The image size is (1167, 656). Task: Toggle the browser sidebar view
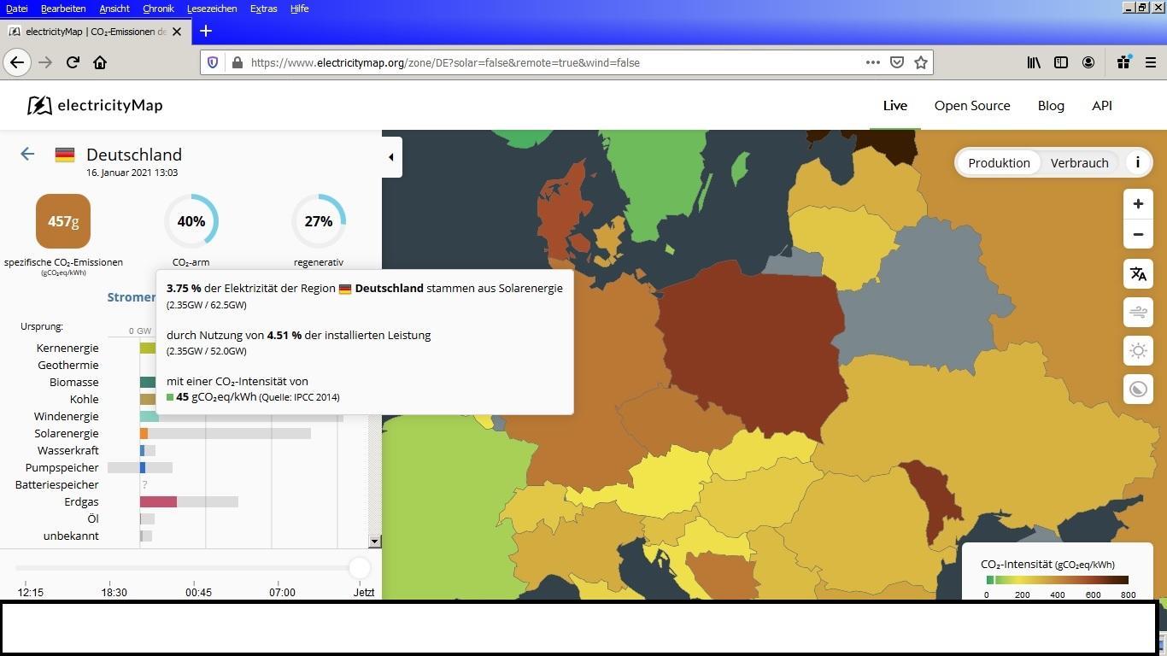click(1061, 62)
